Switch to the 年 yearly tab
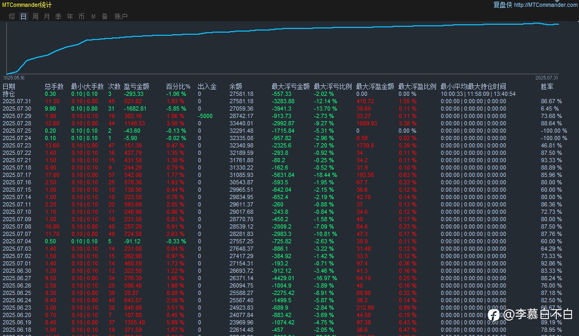579x336 pixels. [x=70, y=16]
